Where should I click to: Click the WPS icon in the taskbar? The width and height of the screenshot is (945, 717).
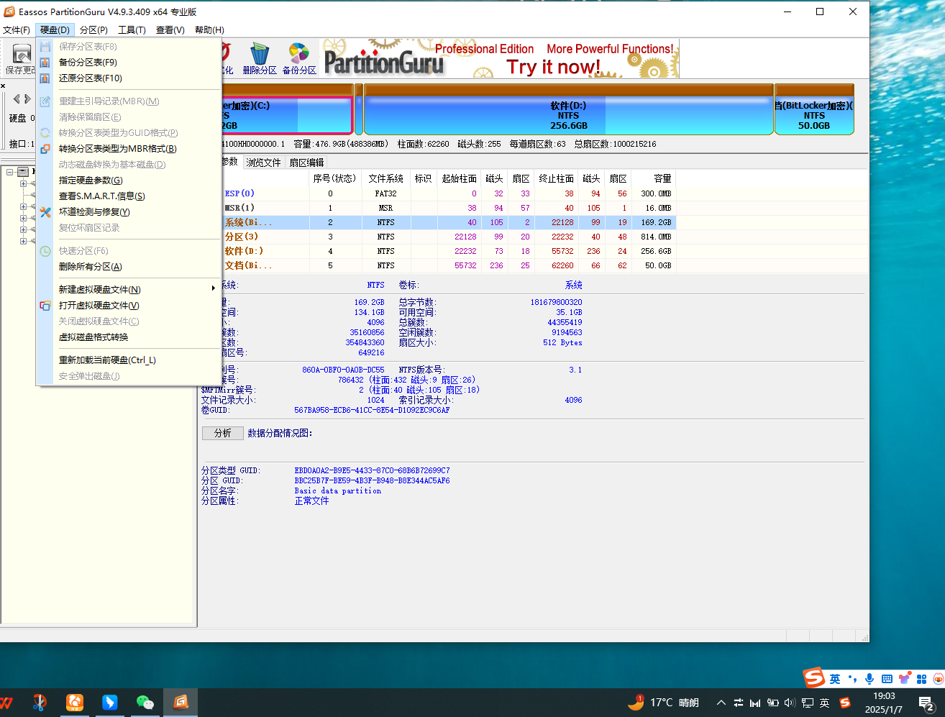(6, 702)
